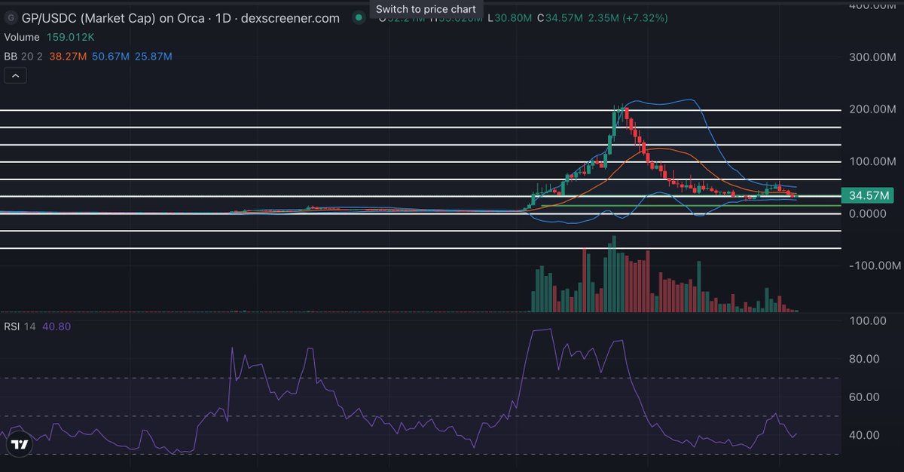Open the TradingView logo in the chart corner

pos(20,445)
